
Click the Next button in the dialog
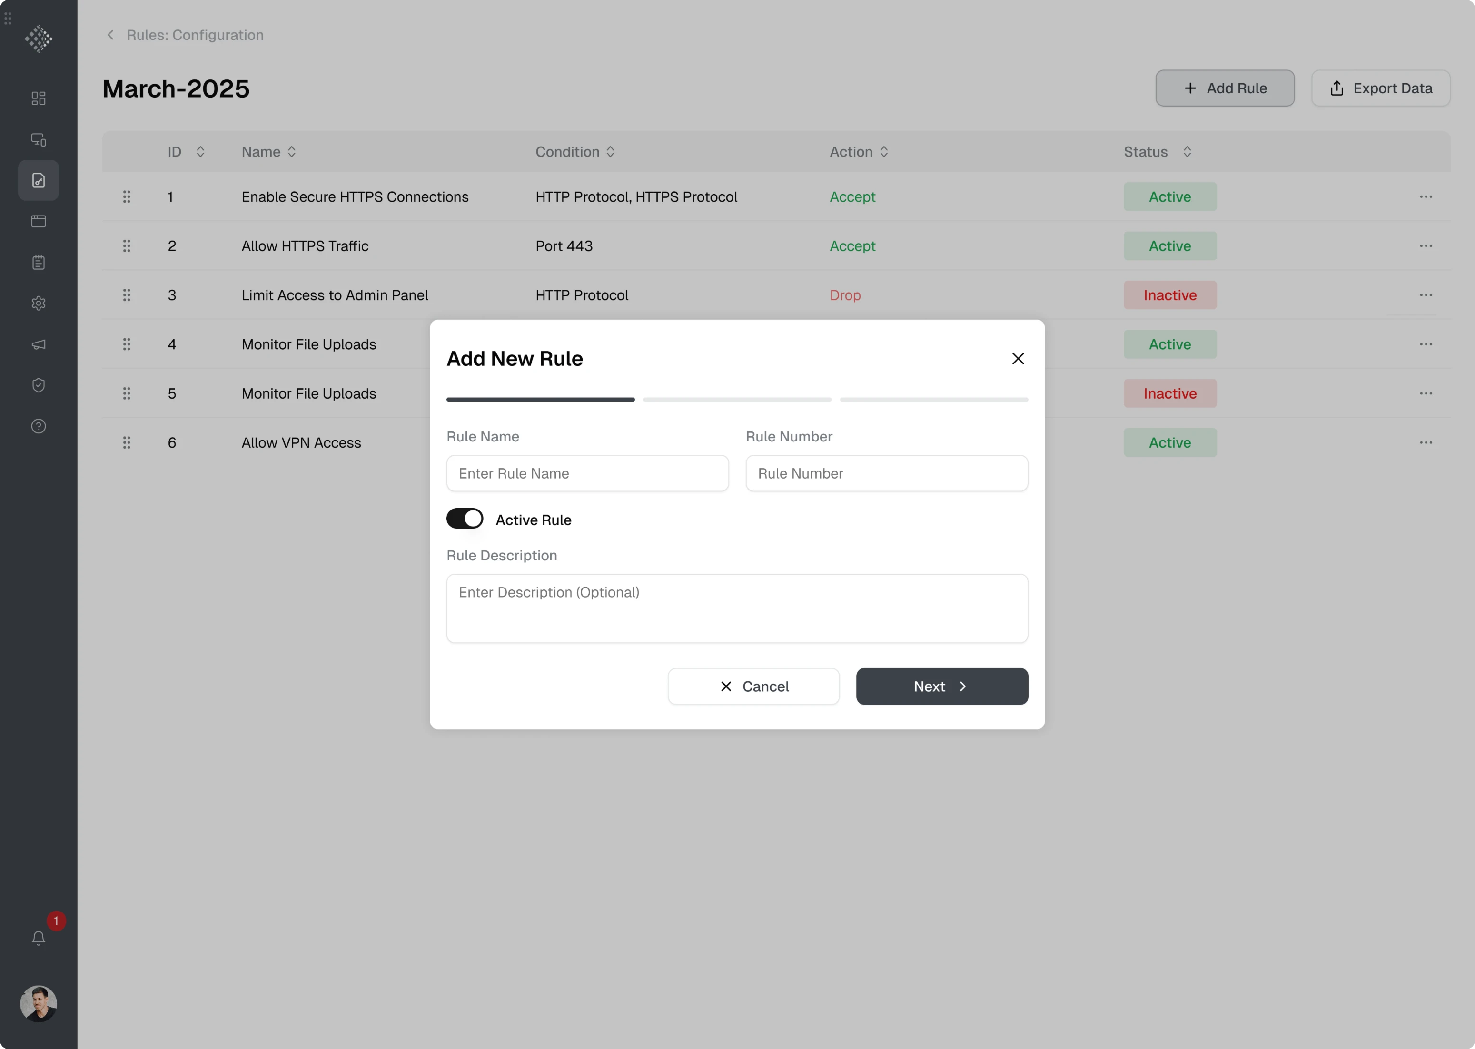pyautogui.click(x=941, y=686)
